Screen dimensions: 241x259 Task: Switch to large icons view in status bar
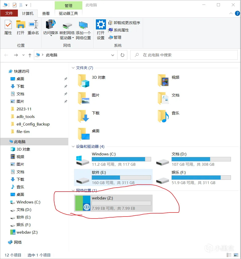pyautogui.click(x=236, y=255)
